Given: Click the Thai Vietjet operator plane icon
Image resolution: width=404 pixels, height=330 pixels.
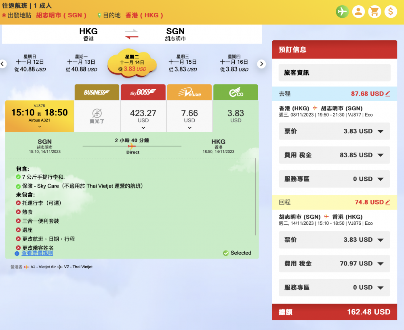Looking at the screenshot, I should click(x=60, y=267).
